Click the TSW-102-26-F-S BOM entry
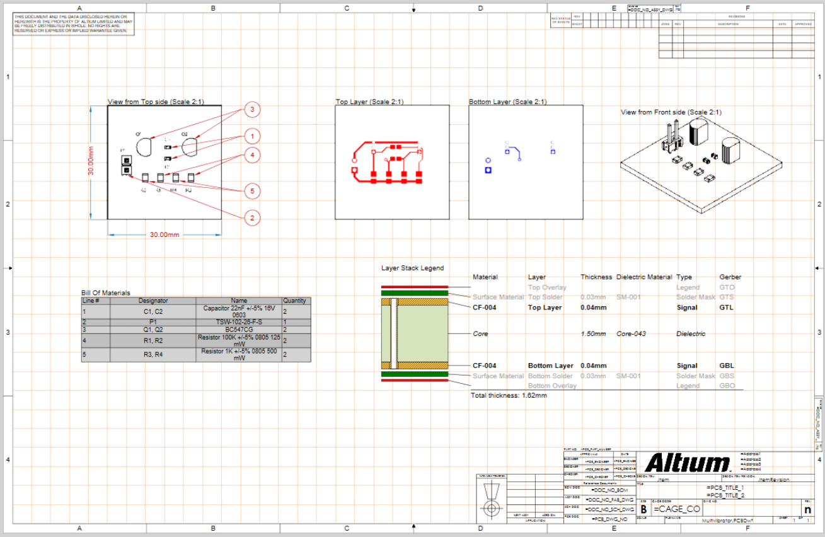 (239, 322)
